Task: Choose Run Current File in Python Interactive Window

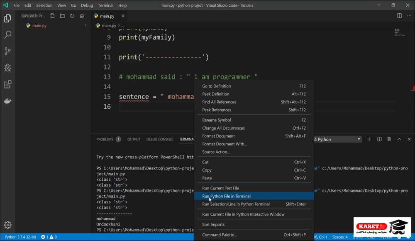Action: tap(254, 214)
